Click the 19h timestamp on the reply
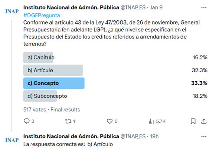 coord(154,136)
